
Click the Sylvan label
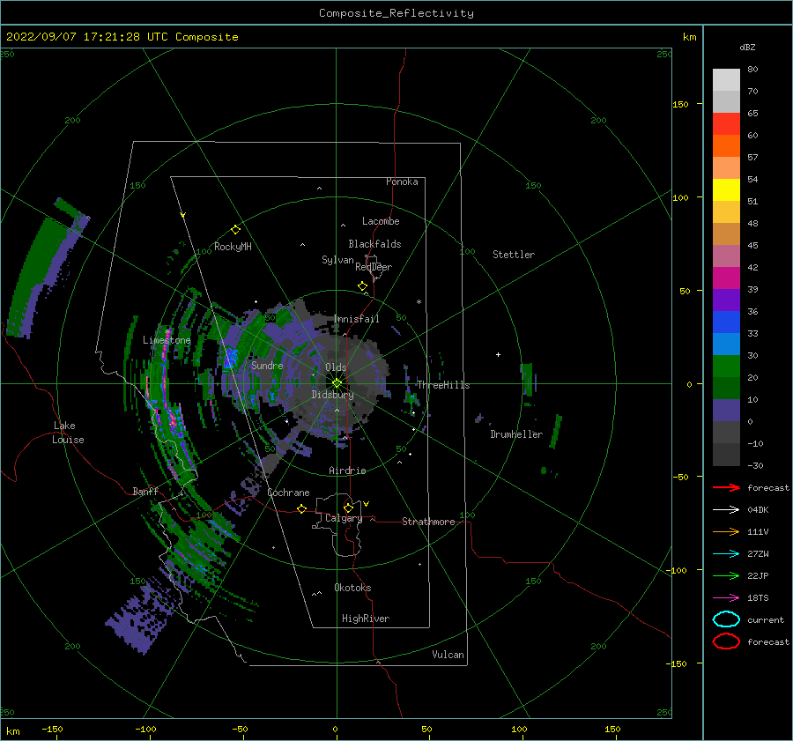point(337,260)
